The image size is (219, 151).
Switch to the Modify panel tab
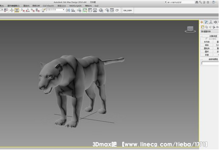[206, 22]
